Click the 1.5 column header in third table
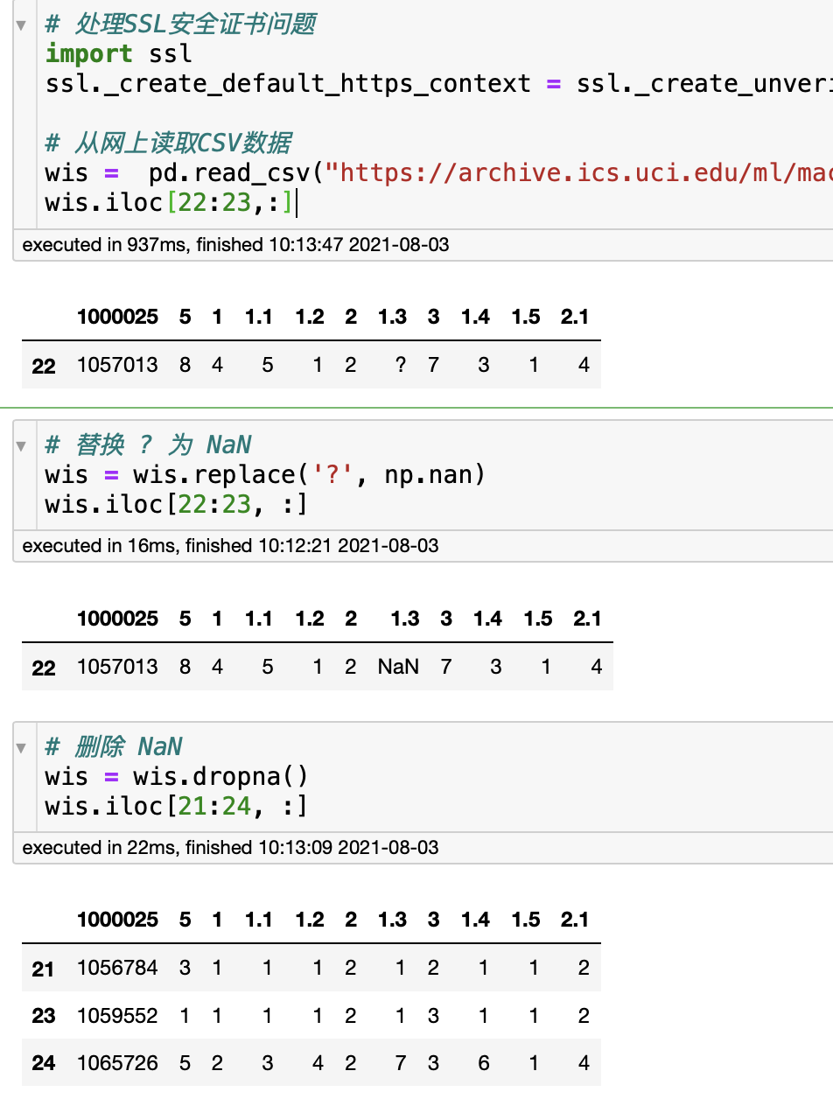Screen dimensions: 833x1113 tap(526, 920)
